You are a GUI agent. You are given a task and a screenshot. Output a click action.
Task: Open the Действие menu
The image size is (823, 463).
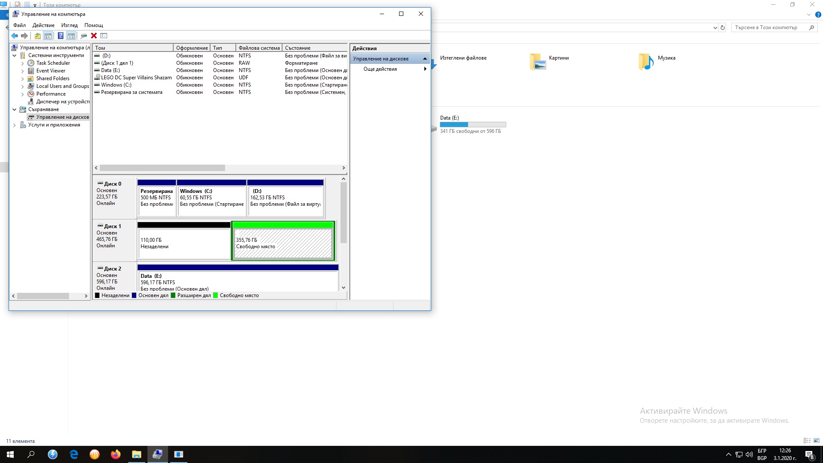(43, 25)
